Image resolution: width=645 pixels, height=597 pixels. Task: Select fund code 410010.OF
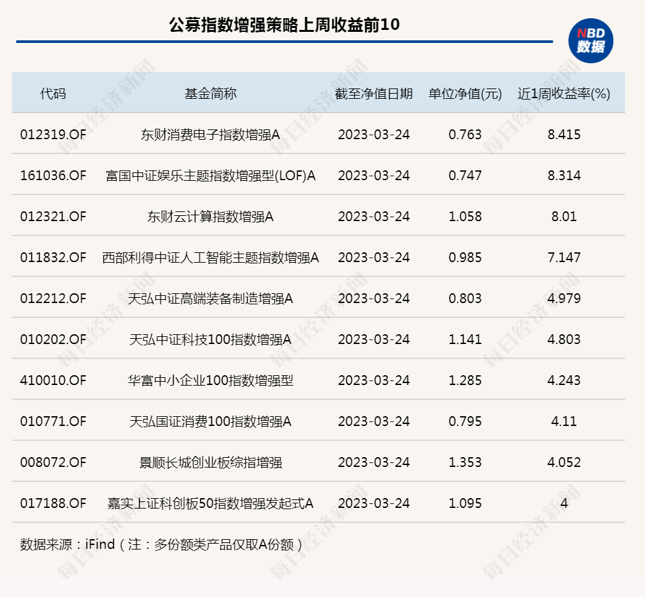(x=53, y=380)
